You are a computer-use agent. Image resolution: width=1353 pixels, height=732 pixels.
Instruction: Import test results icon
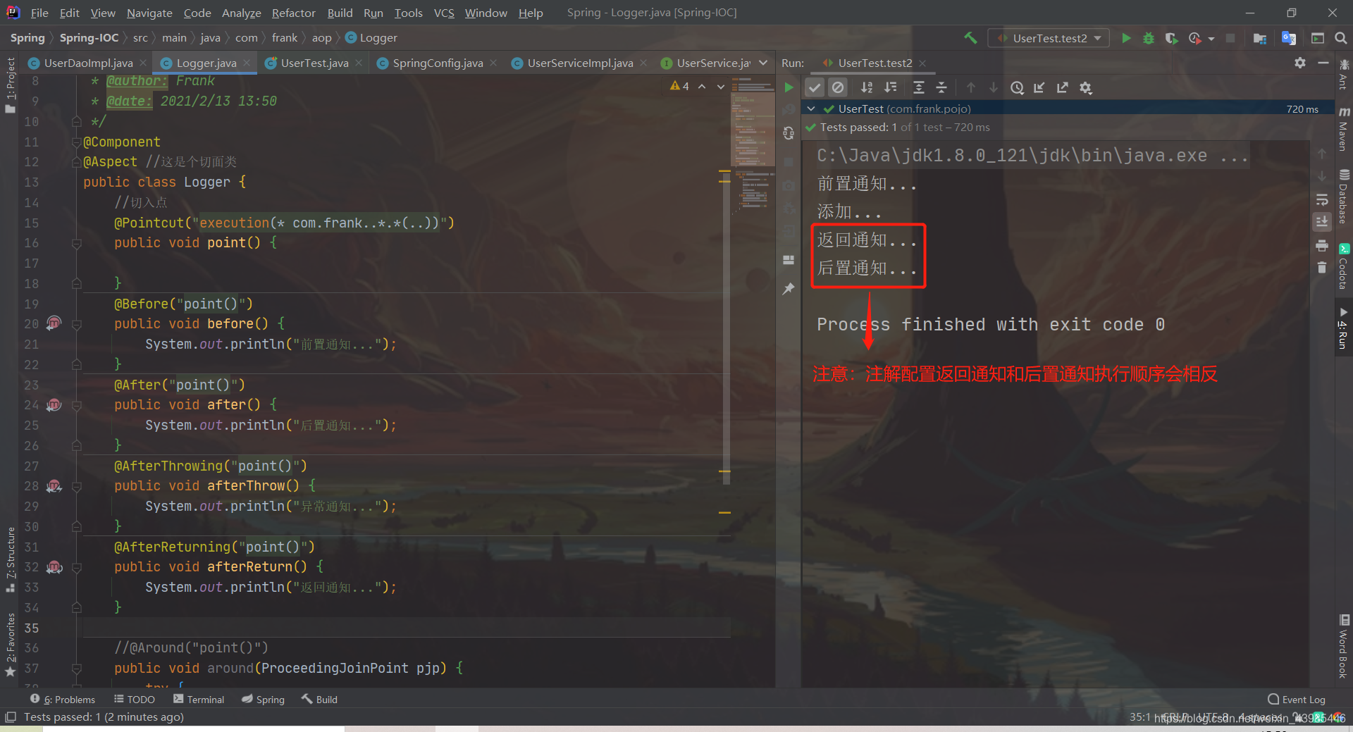tap(1039, 87)
